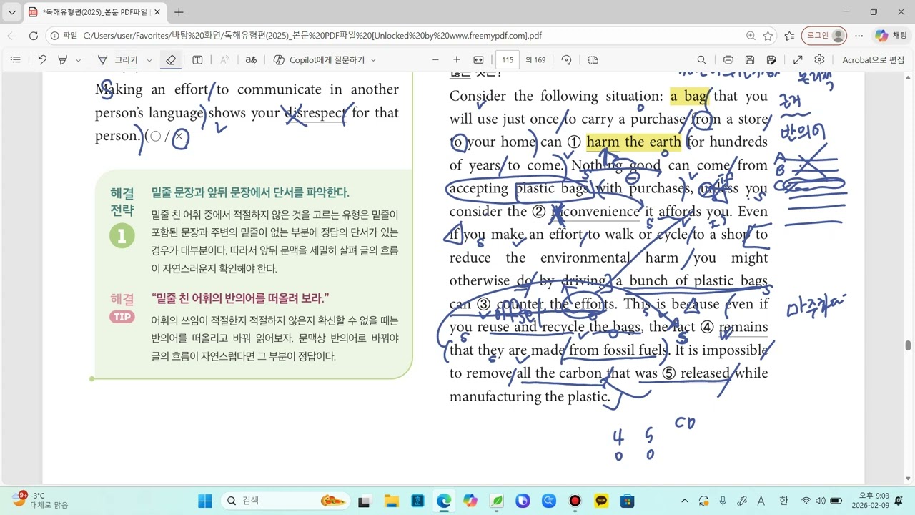
Task: Enter full screen PDF view
Action: pyautogui.click(x=798, y=60)
